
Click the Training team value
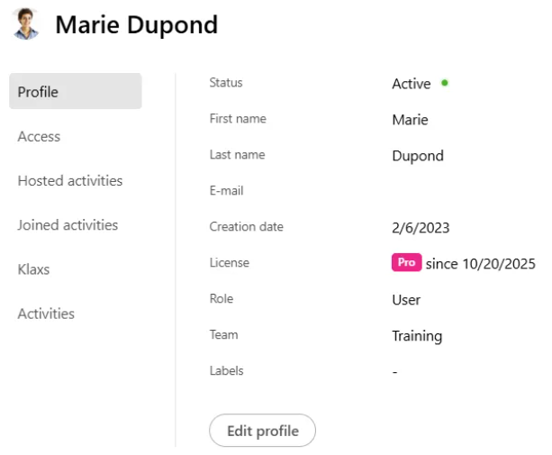[x=417, y=336]
